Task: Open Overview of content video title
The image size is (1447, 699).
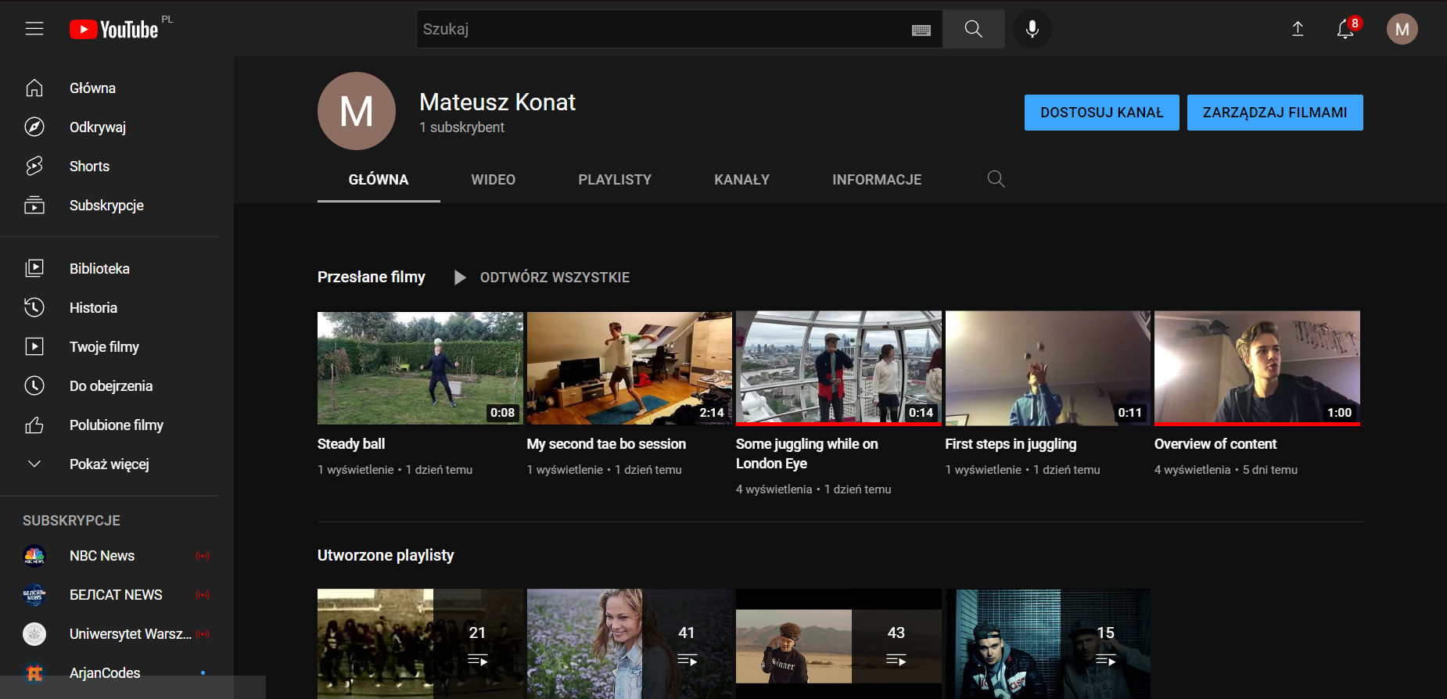Action: coord(1215,444)
